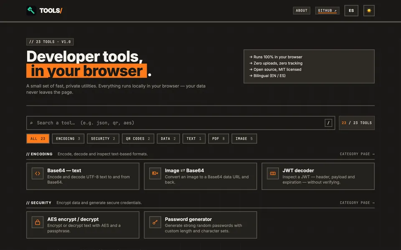Click 'Bilingual (EN / ES)' line
401x250 pixels.
pos(267,75)
